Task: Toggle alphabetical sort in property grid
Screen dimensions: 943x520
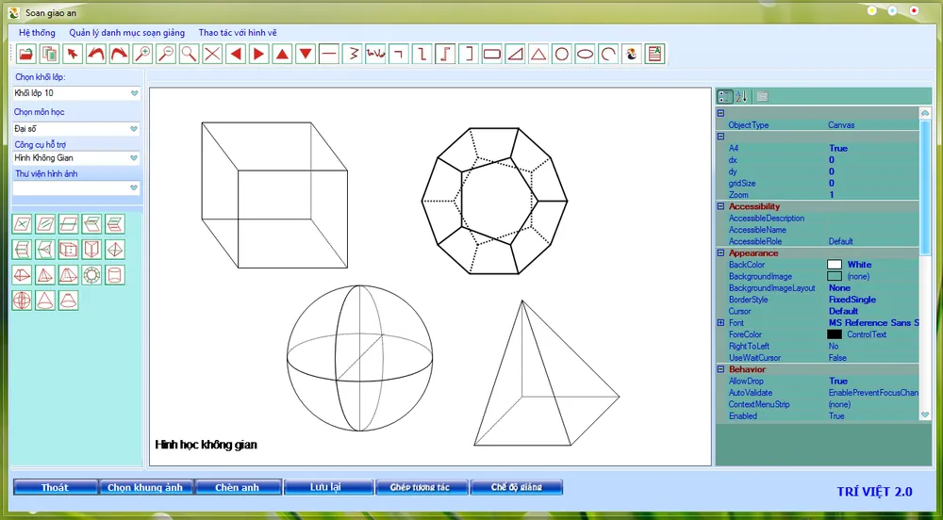Action: pos(741,96)
